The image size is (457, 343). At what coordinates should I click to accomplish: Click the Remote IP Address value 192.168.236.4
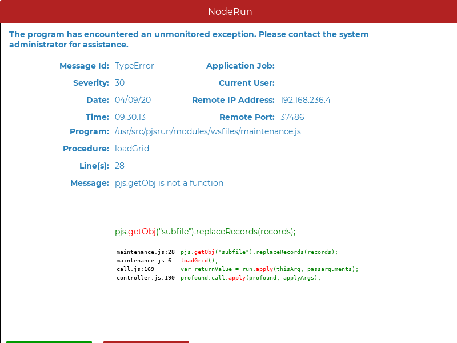(x=305, y=100)
